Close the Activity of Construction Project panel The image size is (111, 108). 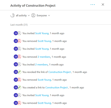(x=103, y=4)
